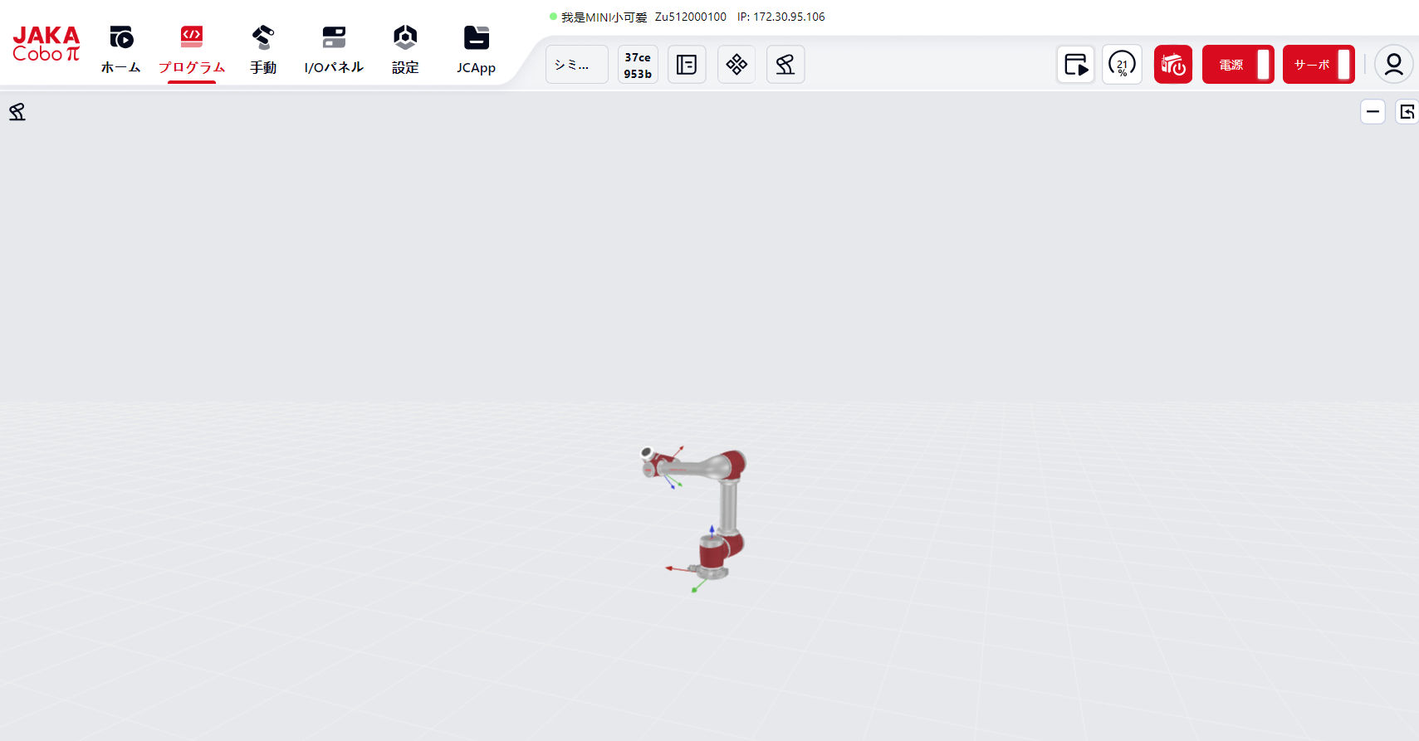The image size is (1419, 741).
Task: Click the 37ce 953b checksum button
Action: point(638,65)
